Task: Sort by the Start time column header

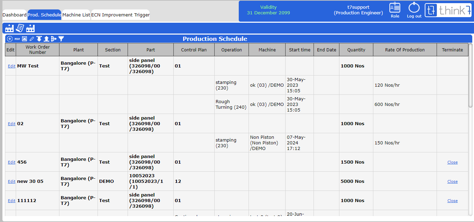Action: point(299,49)
